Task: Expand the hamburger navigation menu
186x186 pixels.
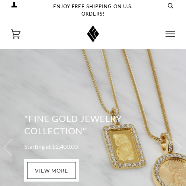Action: click(170, 34)
